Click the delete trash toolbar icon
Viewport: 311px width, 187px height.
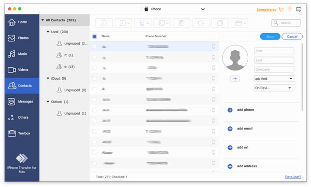(181, 23)
